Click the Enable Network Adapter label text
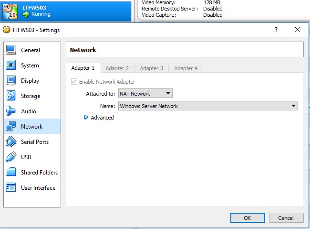This screenshot has height=229, width=310. pos(107,82)
